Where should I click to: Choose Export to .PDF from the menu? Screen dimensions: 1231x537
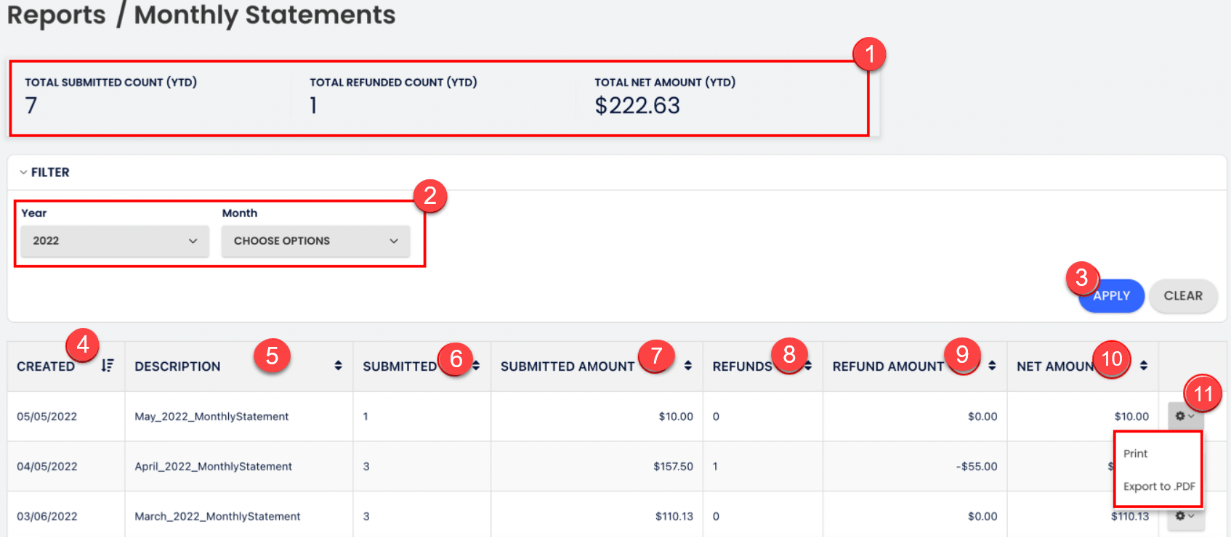(x=1159, y=485)
